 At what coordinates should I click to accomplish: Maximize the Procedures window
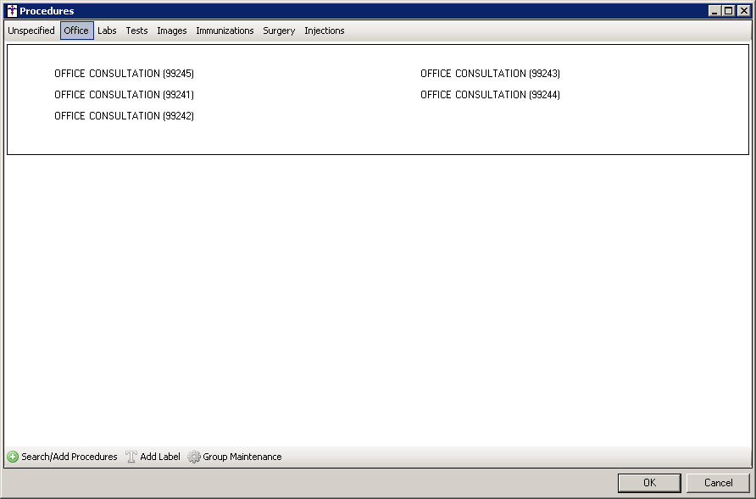coord(729,11)
